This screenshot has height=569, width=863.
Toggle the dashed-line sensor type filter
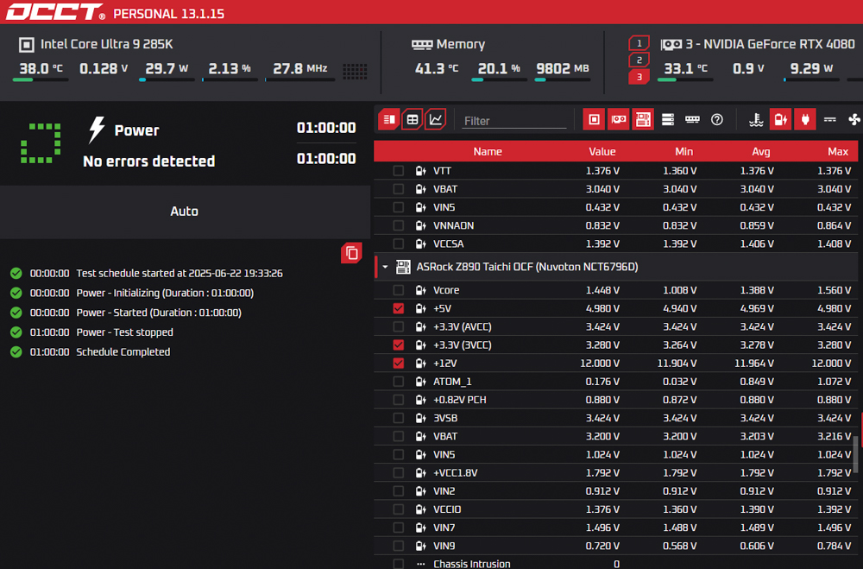(830, 119)
